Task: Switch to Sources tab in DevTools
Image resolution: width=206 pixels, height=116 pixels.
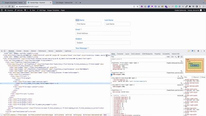Action: pyautogui.click(x=26, y=51)
